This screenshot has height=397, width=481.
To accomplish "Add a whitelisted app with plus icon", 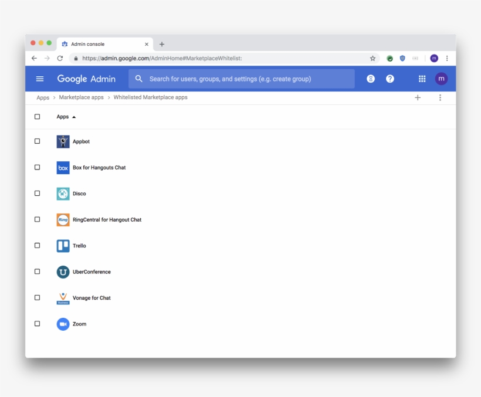I will click(418, 97).
